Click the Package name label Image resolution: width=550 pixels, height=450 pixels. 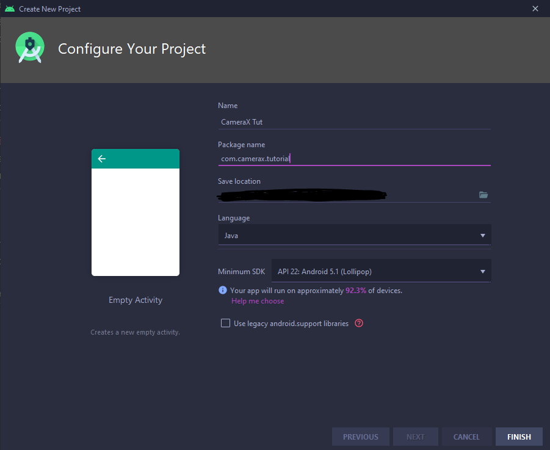(x=241, y=145)
